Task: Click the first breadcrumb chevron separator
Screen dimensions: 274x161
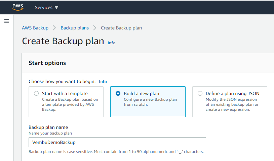Action: click(54, 28)
